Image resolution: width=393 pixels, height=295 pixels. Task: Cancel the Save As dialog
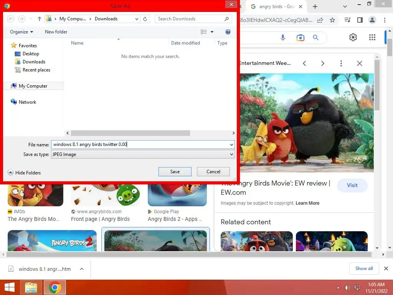pyautogui.click(x=213, y=172)
